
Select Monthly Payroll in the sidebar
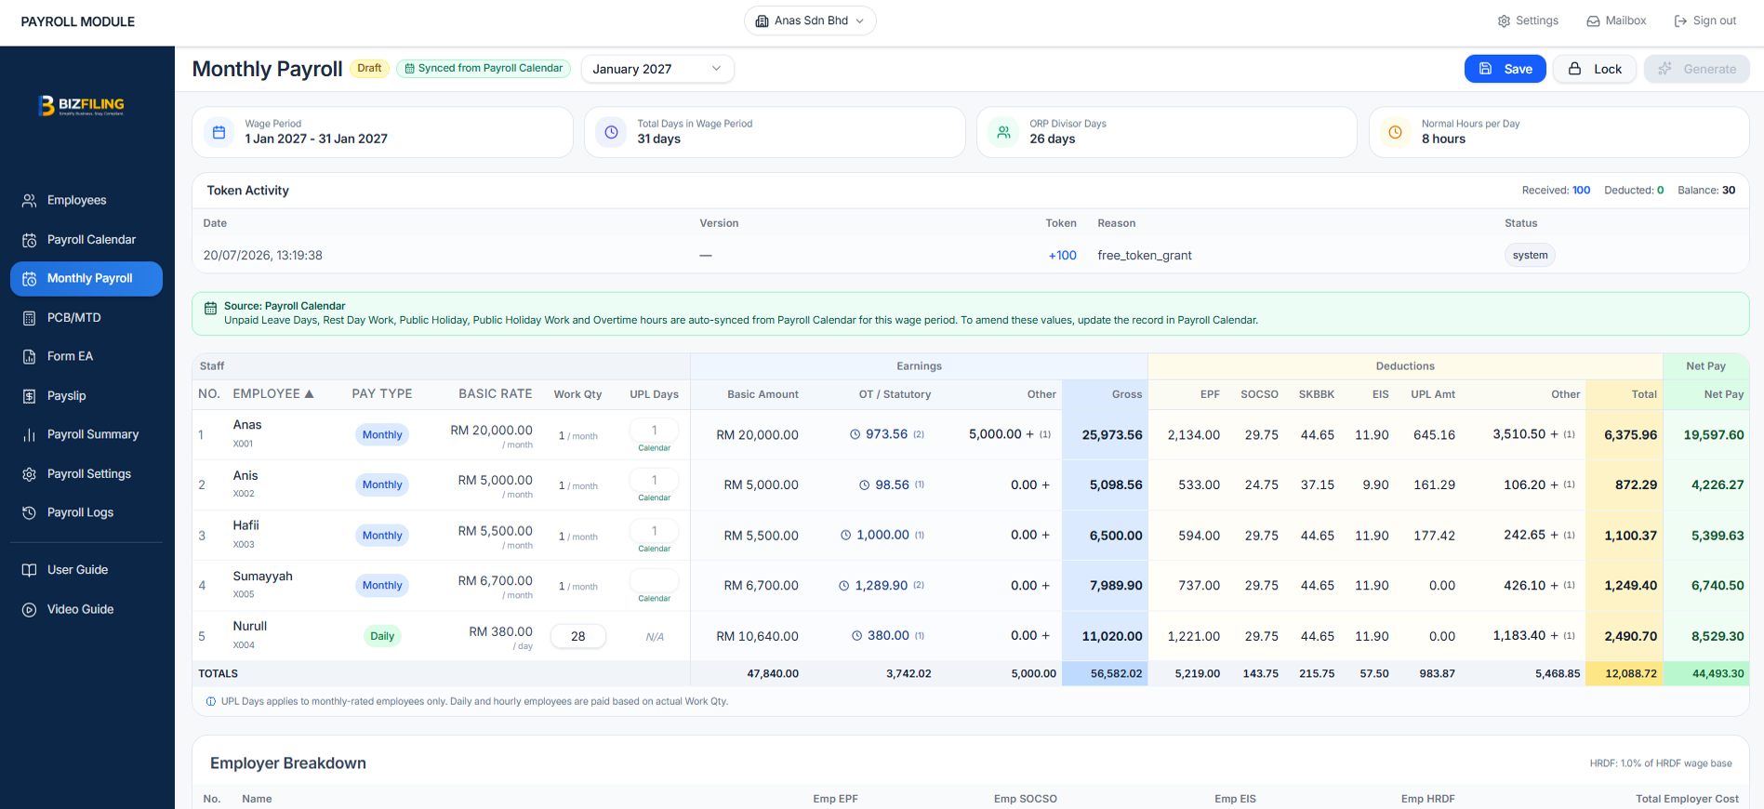coord(86,279)
